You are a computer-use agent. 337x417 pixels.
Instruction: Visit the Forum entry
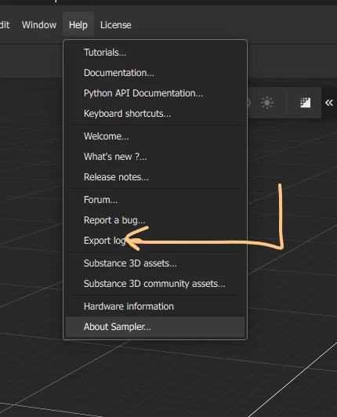[x=155, y=200]
